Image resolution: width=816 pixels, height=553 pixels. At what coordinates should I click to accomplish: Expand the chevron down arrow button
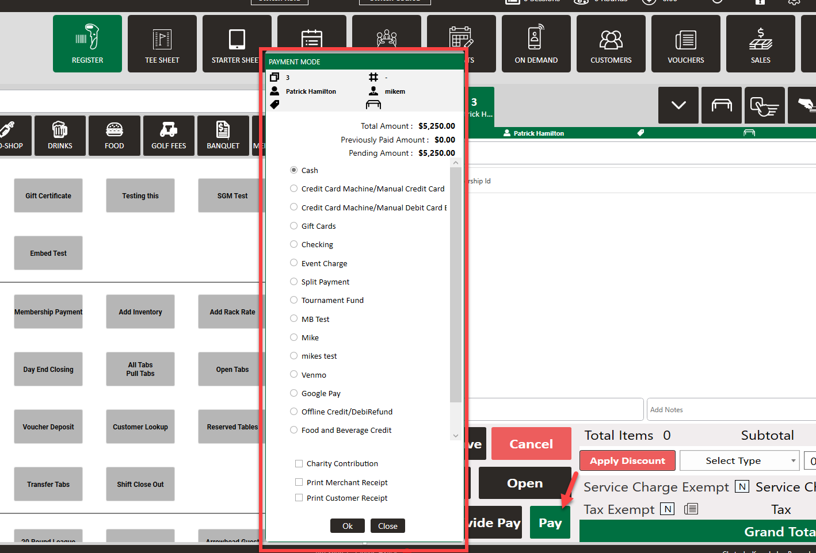[678, 105]
